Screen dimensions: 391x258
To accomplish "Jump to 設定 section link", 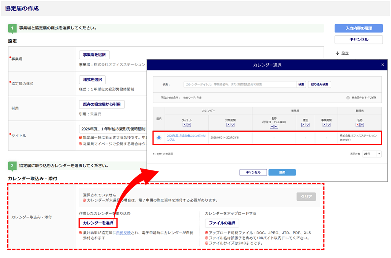I will coord(345,53).
